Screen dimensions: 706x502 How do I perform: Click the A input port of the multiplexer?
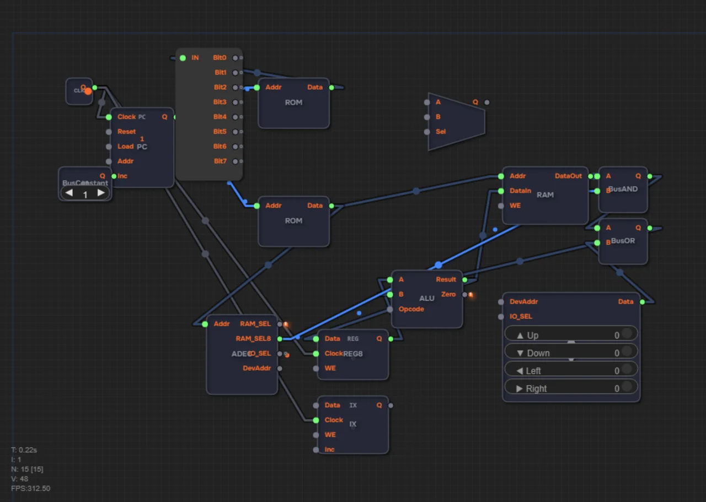coord(427,102)
